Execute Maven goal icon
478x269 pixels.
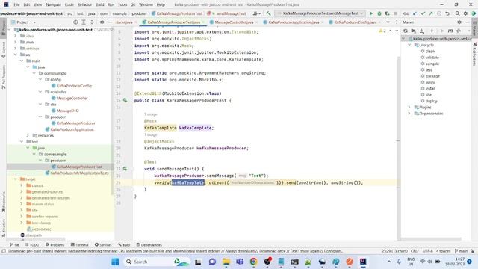point(450,31)
